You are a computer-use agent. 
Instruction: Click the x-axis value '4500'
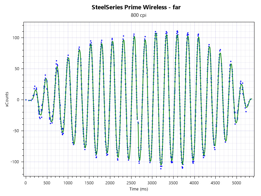[x=215, y=183]
